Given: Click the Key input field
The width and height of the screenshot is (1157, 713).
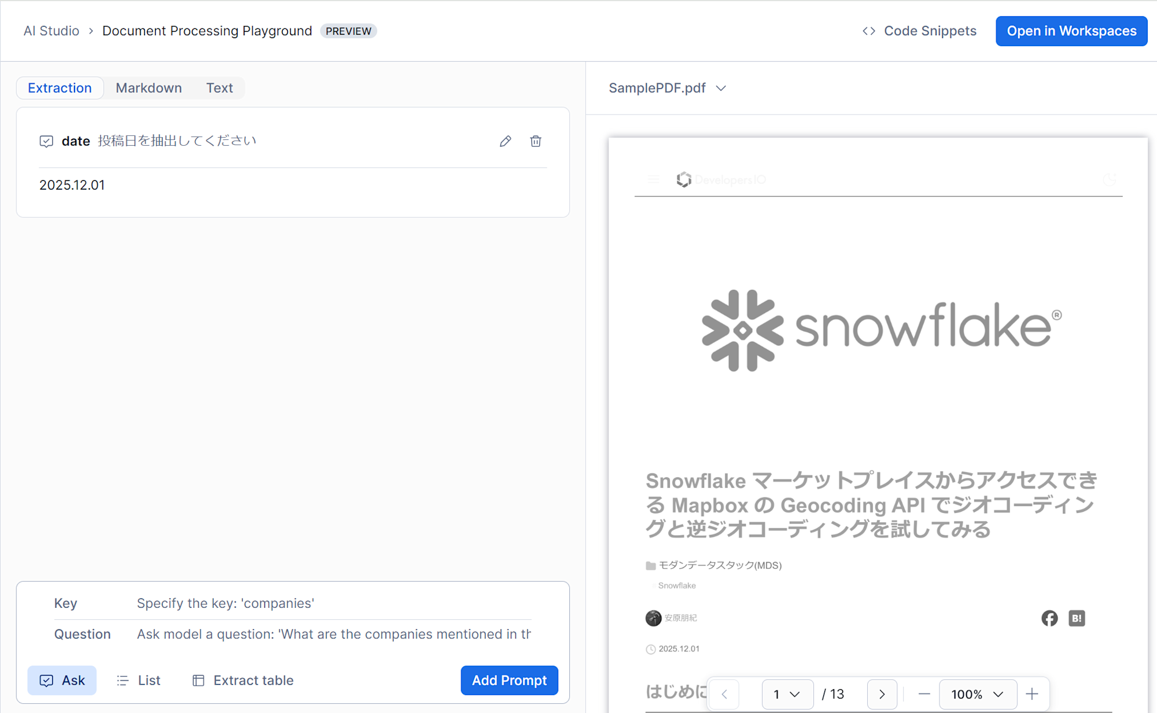Looking at the screenshot, I should 333,603.
